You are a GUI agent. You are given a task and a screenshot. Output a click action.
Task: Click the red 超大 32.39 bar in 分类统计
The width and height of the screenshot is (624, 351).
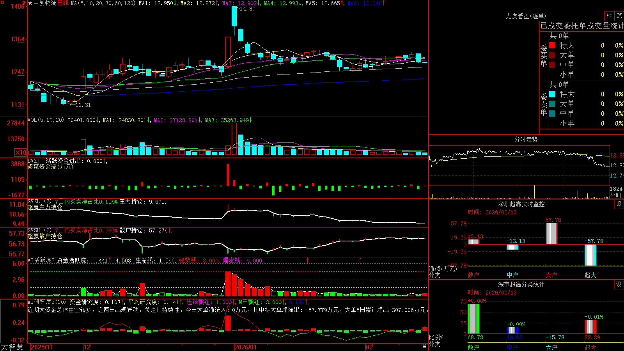pyautogui.click(x=590, y=327)
